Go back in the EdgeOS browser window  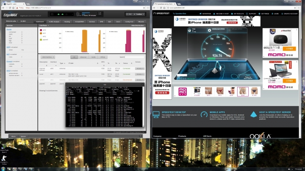3,8
